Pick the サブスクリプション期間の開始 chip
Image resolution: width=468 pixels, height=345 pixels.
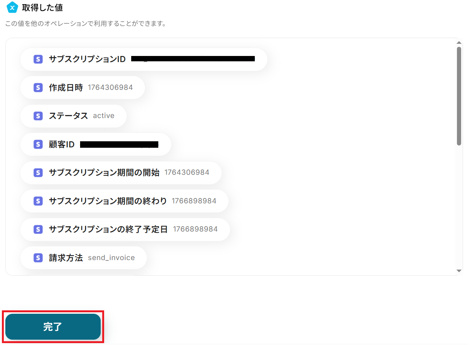coord(121,172)
